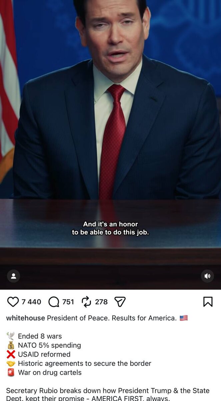Open comments via speech bubble icon

[53, 302]
